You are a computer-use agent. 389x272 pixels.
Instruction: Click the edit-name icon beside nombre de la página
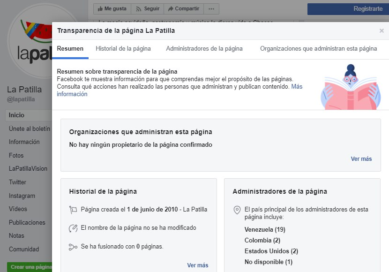pos(73,228)
